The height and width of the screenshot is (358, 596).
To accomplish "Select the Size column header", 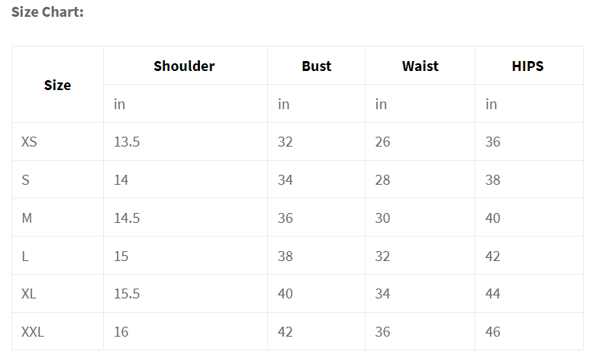I will click(57, 85).
